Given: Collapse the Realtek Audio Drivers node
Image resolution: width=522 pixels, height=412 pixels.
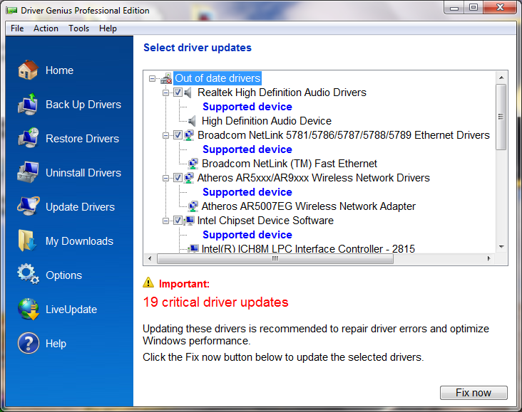Looking at the screenshot, I should (165, 93).
